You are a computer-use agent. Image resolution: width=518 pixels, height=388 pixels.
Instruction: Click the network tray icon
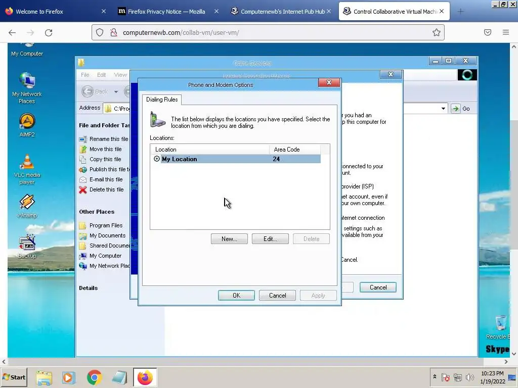click(457, 377)
